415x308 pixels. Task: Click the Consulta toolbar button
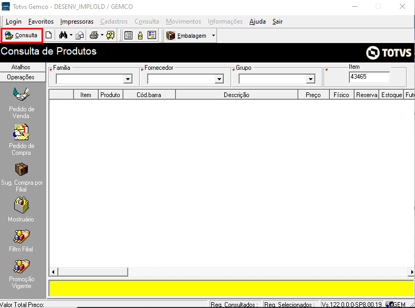click(22, 35)
